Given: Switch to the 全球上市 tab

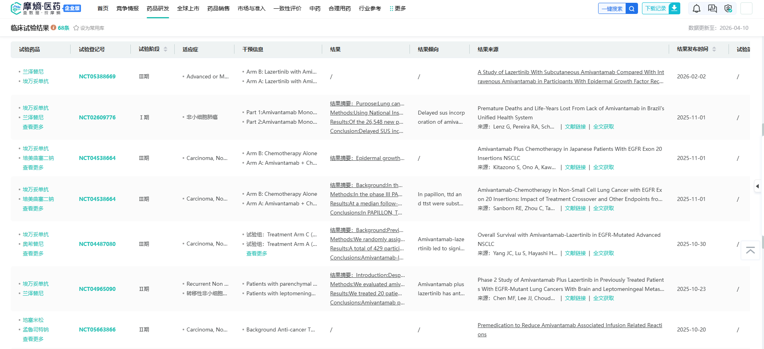Looking at the screenshot, I should pyautogui.click(x=188, y=8).
